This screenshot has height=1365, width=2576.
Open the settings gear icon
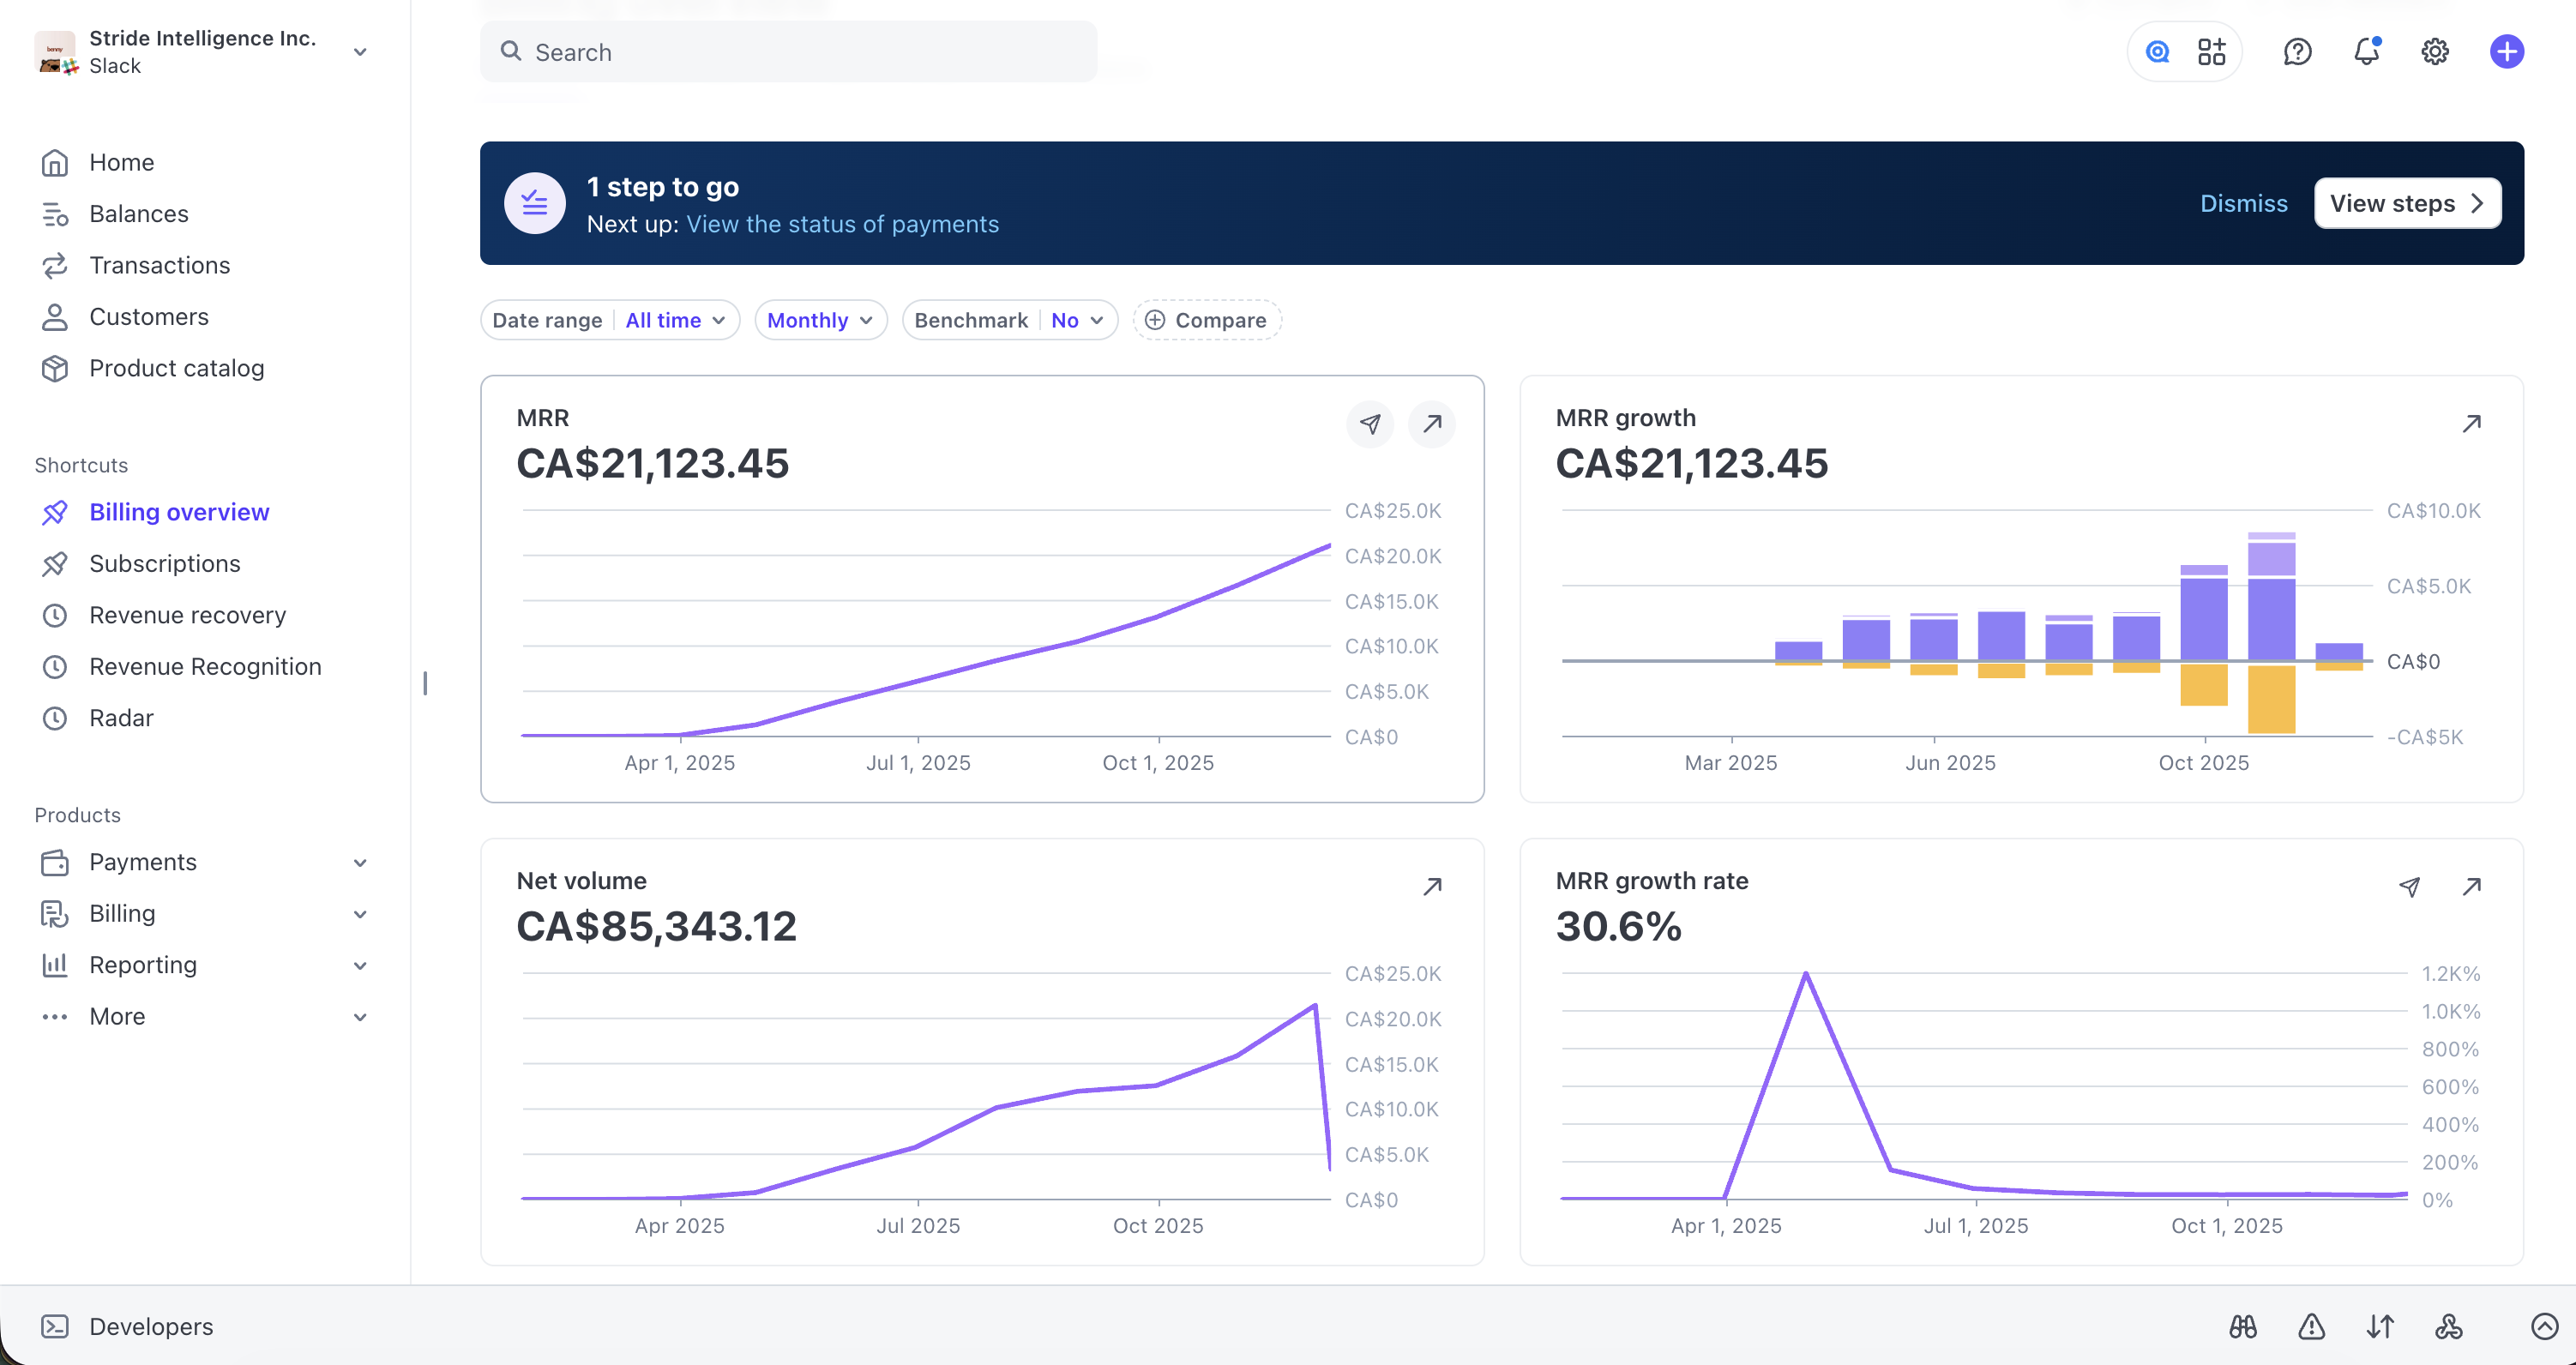click(2435, 51)
